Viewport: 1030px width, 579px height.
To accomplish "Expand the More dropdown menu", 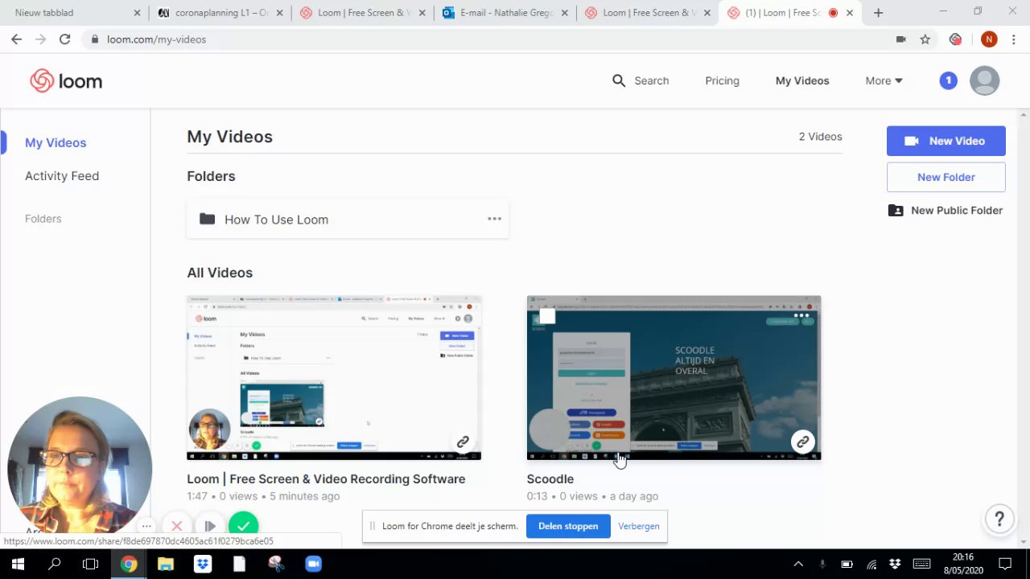I will pos(884,80).
